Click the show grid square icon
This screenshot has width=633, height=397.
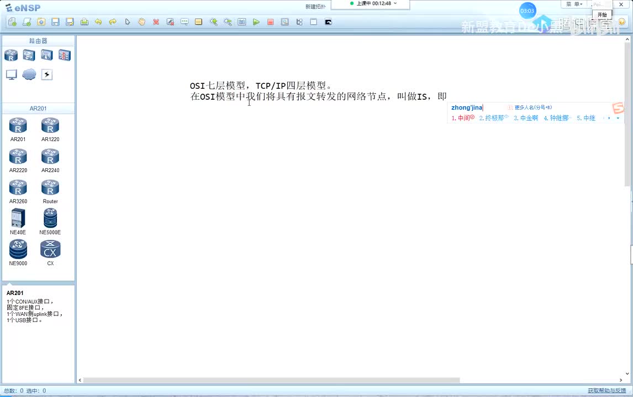click(314, 22)
